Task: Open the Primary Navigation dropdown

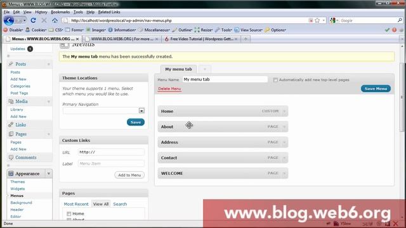Action: coord(141,111)
